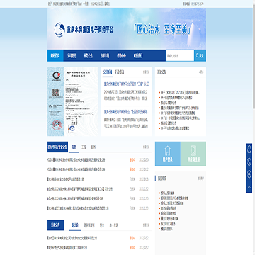Click the top icon in floating side toolbar

[x=249, y=149]
